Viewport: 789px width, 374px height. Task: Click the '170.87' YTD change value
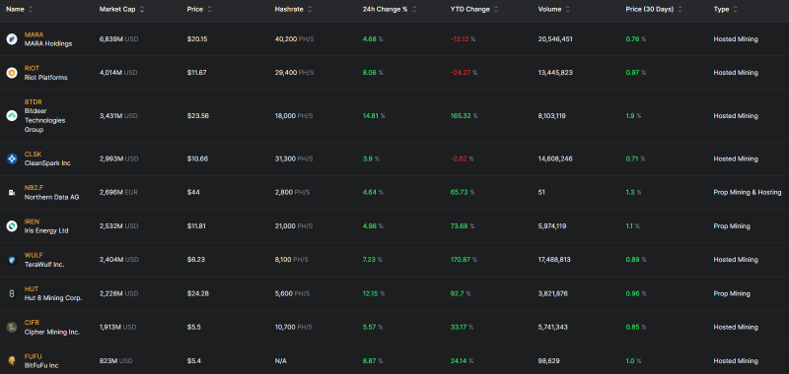pos(461,260)
